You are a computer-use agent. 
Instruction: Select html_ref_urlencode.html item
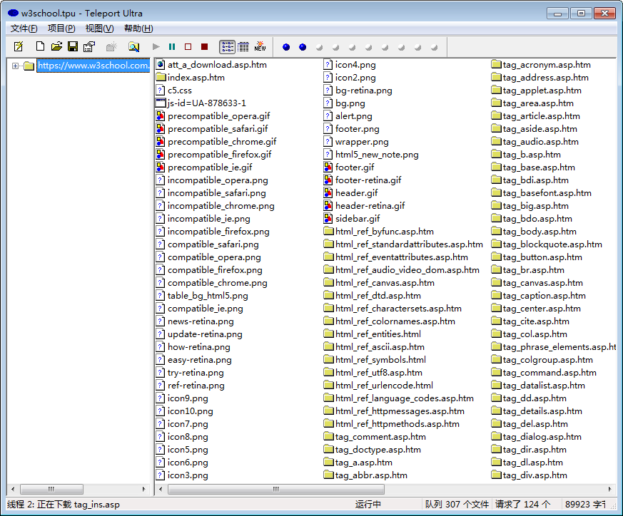pos(384,386)
